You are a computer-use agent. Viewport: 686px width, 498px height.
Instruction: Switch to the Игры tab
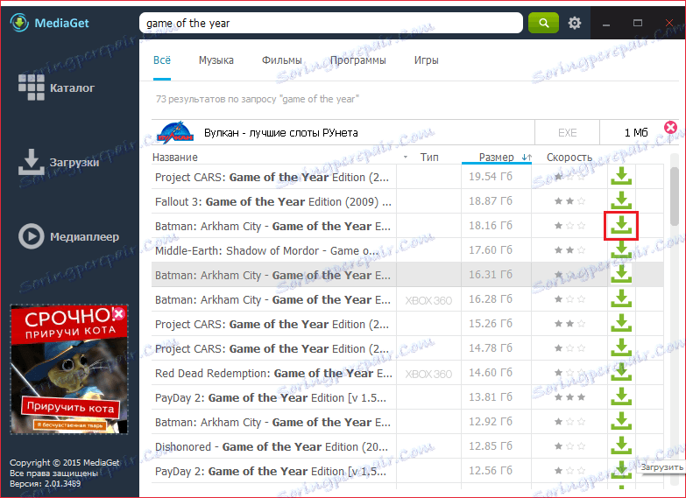(426, 60)
